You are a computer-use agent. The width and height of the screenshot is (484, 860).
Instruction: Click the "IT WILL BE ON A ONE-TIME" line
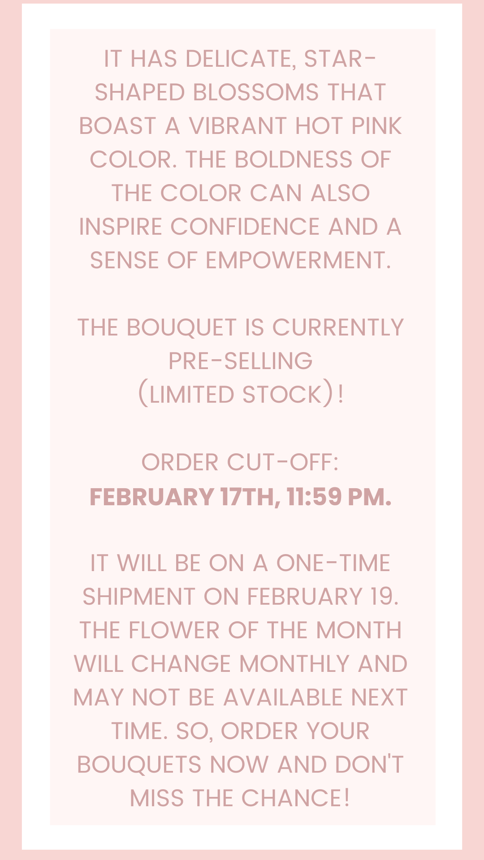[240, 563]
